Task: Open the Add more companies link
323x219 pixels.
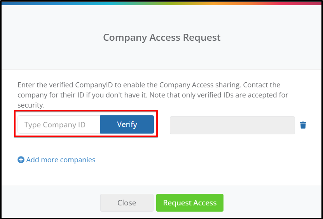Action: [x=56, y=160]
